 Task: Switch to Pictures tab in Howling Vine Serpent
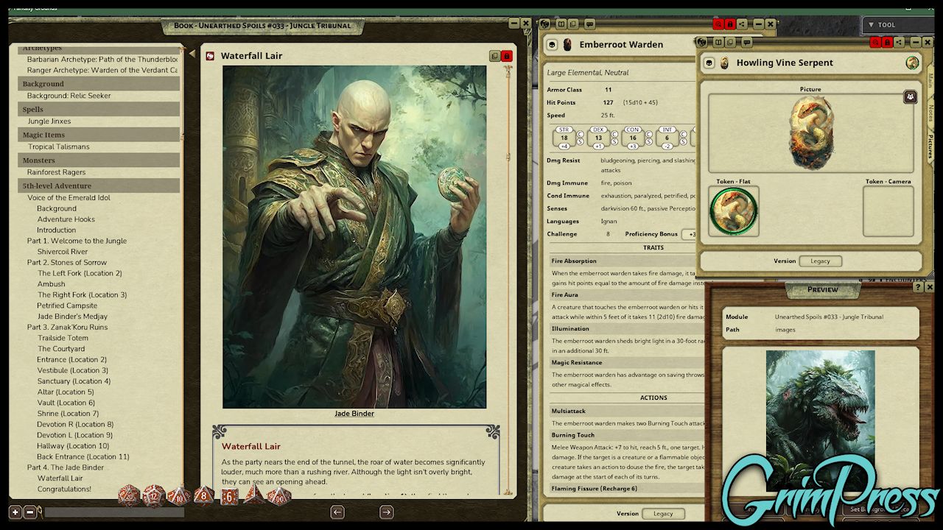tap(930, 146)
